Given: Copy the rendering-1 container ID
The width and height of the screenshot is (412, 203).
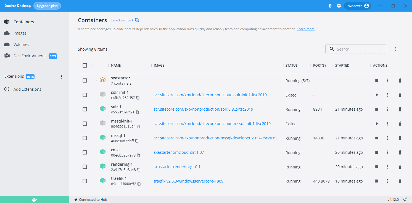Looking at the screenshot, I should point(139,170).
